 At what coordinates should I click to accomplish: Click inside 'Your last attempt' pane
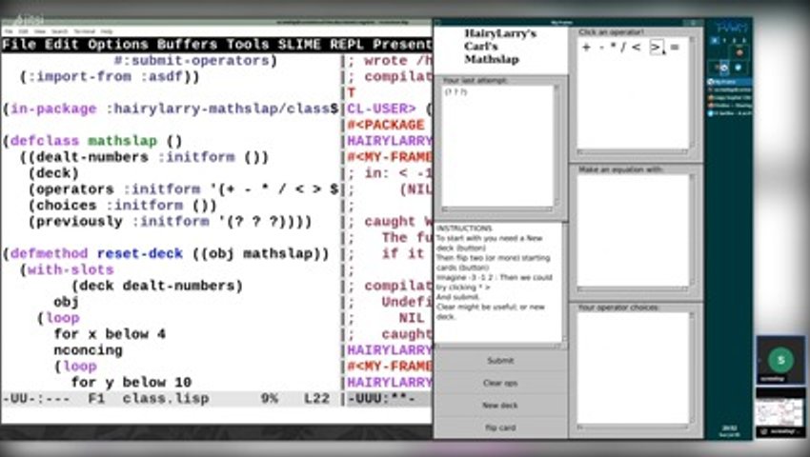[x=496, y=146]
